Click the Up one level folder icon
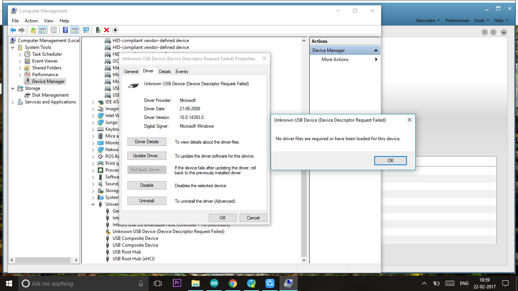Viewport: 518px width, 291px height. pyautogui.click(x=33, y=30)
